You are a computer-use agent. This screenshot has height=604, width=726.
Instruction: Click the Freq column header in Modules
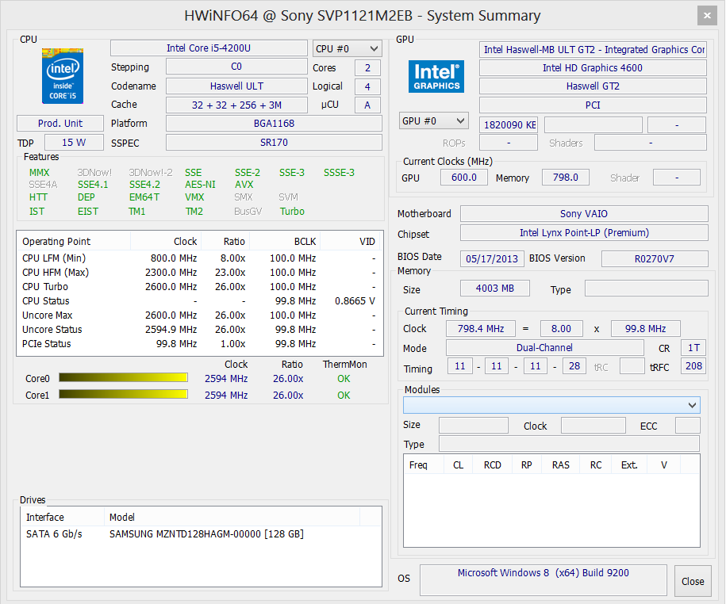click(x=424, y=464)
